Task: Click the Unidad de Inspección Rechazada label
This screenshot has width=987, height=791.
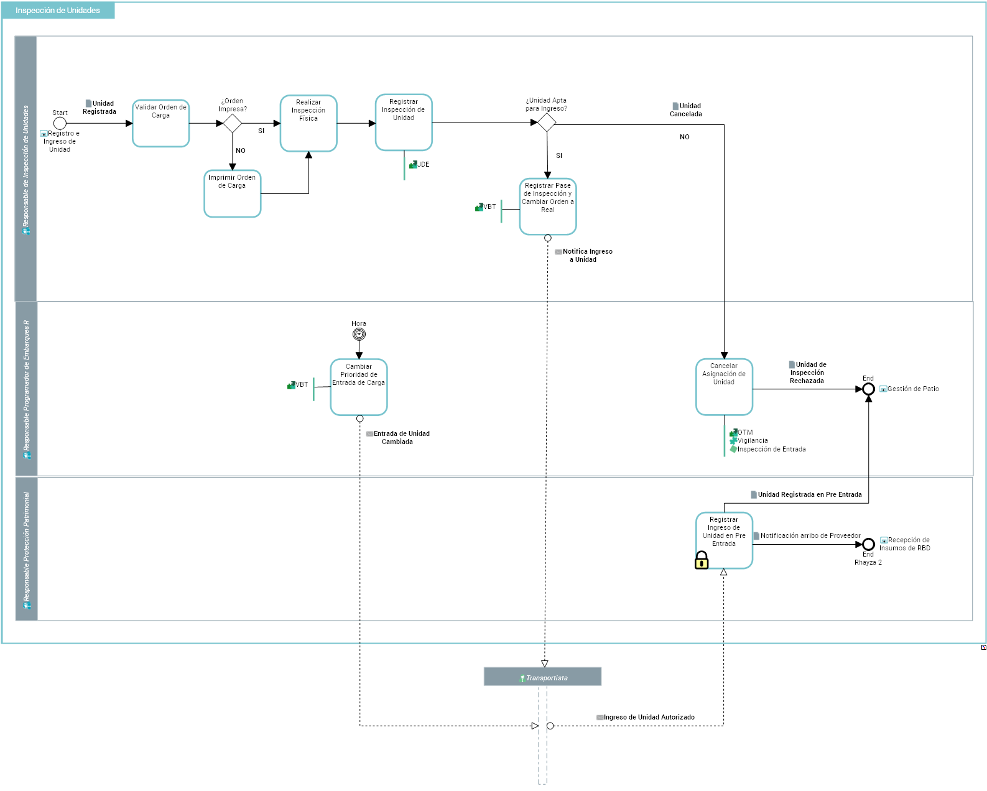Action: coord(807,373)
